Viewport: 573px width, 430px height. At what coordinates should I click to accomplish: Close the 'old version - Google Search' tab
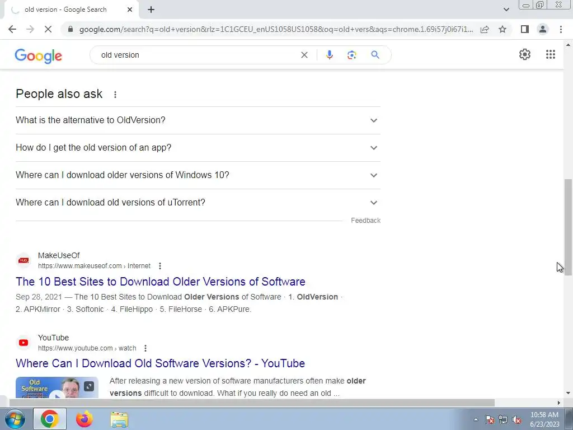[130, 10]
